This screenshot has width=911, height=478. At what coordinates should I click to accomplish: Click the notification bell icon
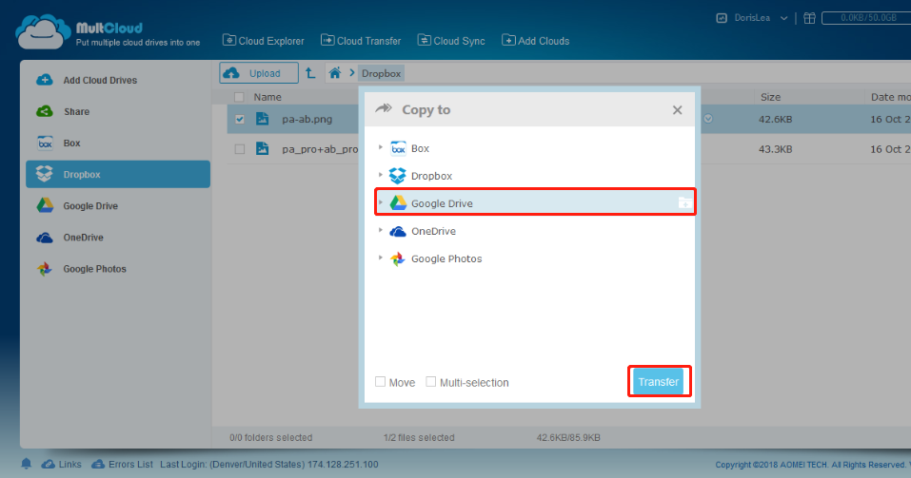26,464
